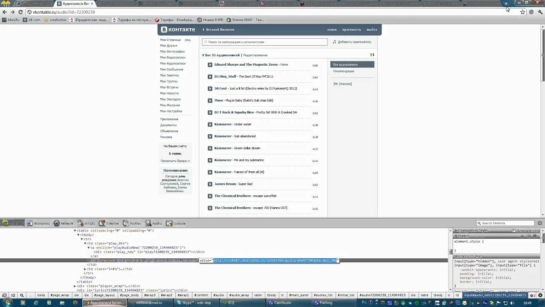Screen dimensions: 545x307
Task: Toggle the Show inherited checkbox
Action: click(513, 231)
